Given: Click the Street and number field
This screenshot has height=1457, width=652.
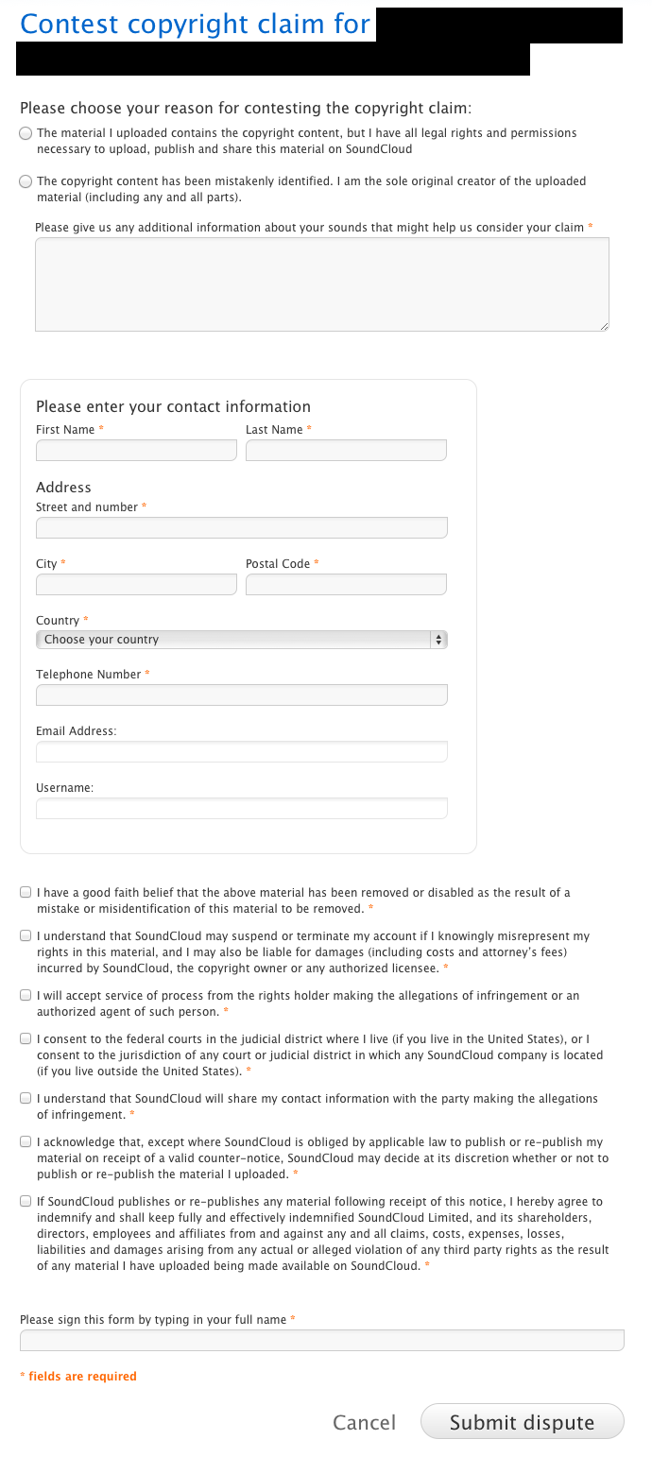Looking at the screenshot, I should point(241,528).
